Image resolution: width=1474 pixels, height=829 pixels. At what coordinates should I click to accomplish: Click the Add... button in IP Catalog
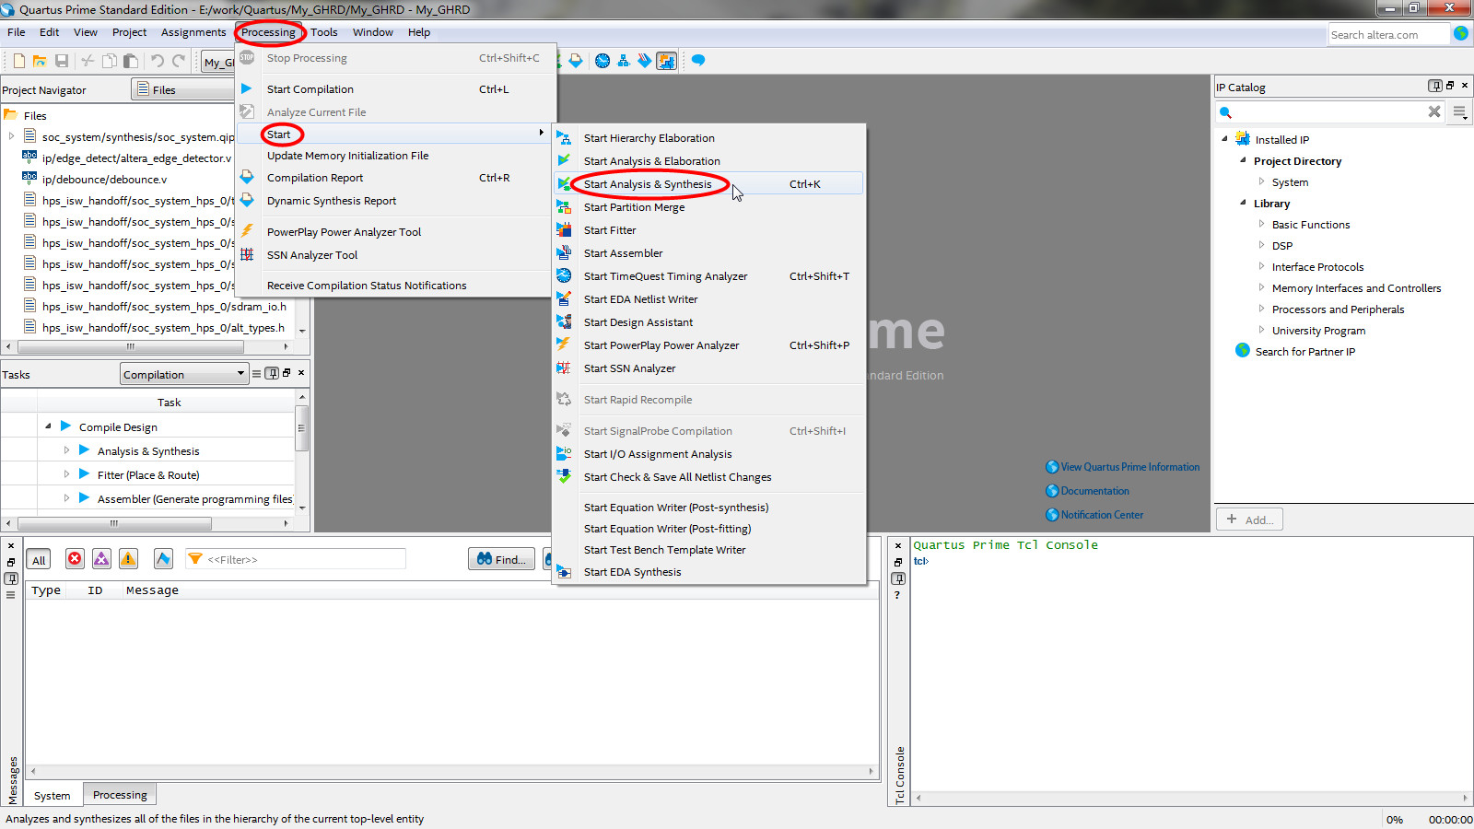(x=1249, y=520)
